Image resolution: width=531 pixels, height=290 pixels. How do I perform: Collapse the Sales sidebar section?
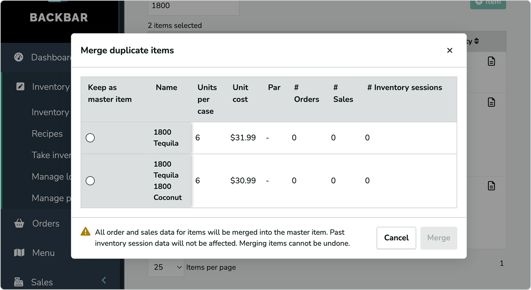(104, 280)
